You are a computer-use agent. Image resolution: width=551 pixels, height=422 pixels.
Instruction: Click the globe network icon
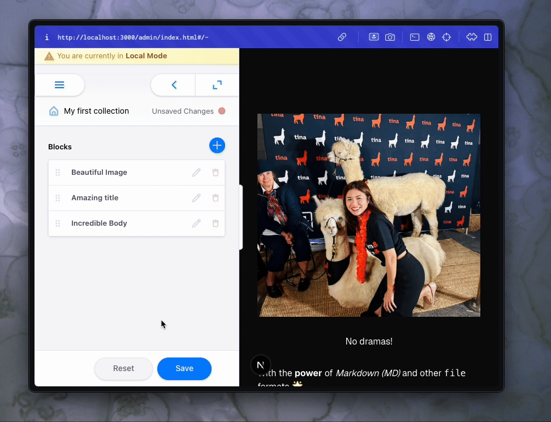431,37
